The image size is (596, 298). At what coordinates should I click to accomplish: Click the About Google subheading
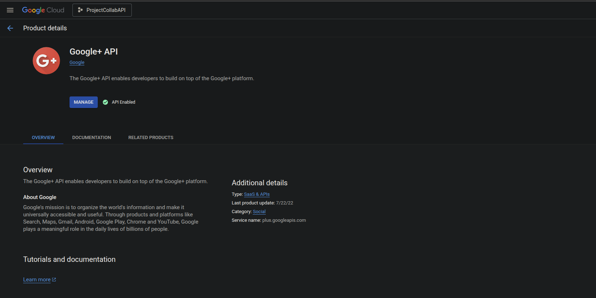click(40, 197)
